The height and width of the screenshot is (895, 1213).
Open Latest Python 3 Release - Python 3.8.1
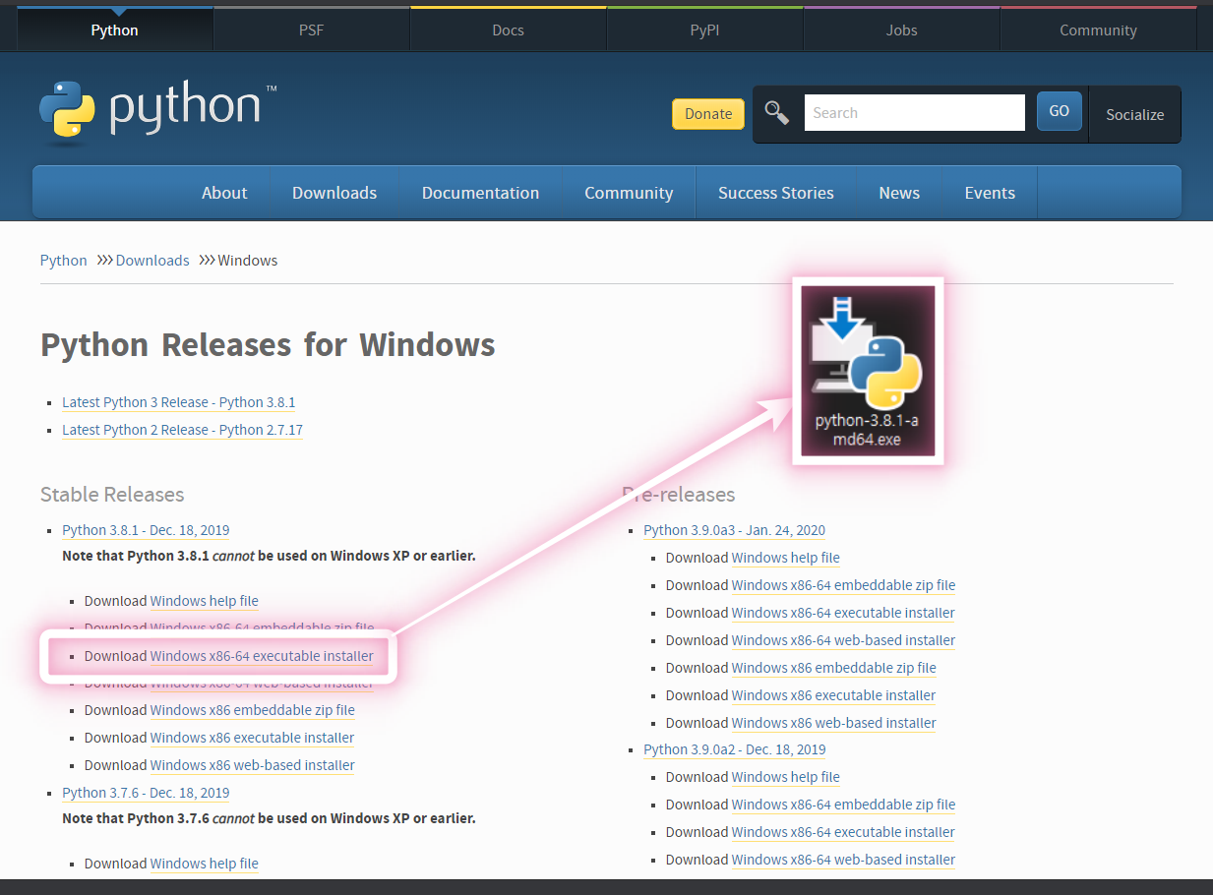coord(179,402)
